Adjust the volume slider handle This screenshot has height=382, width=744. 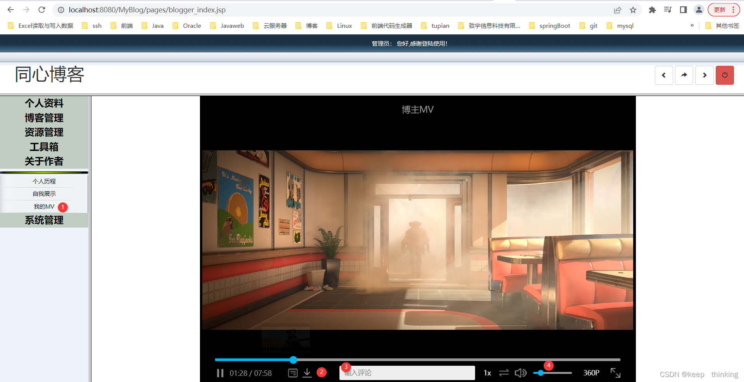[541, 373]
